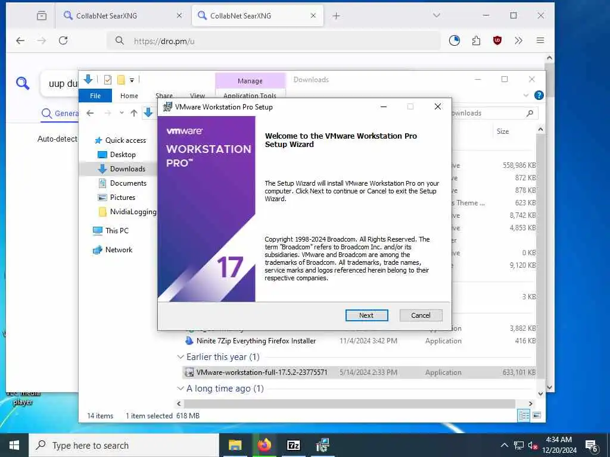Open Firefox View icon
The height and width of the screenshot is (457, 610).
click(x=42, y=15)
